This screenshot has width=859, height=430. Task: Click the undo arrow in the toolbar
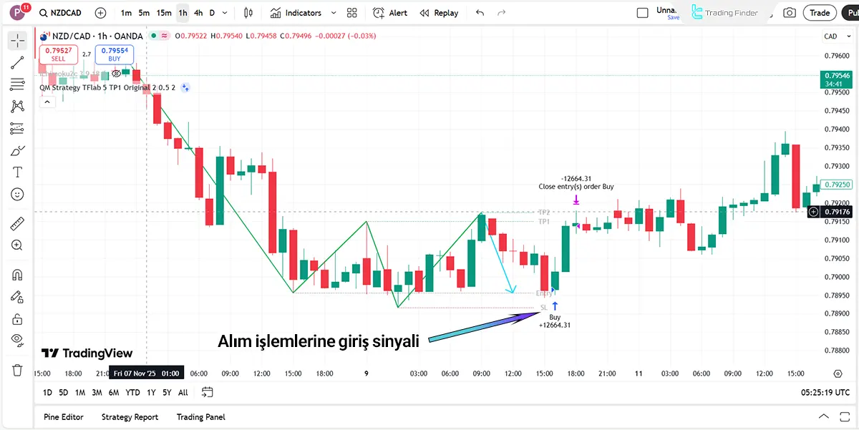[480, 12]
